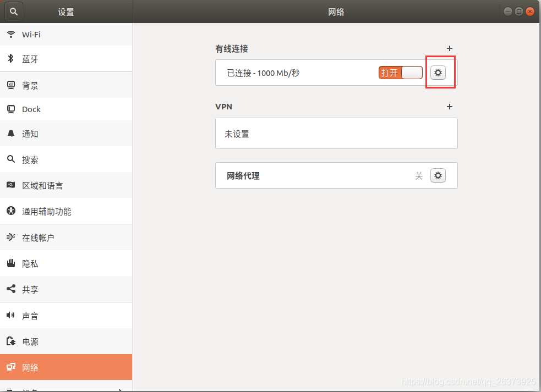
Task: Open the 蓝牙 settings panel
Action: coord(66,59)
